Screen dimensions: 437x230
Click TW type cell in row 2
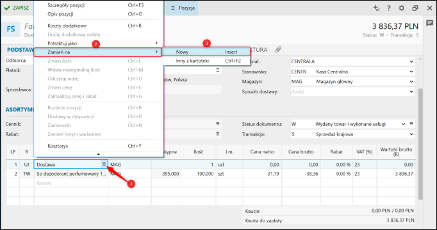[26, 174]
